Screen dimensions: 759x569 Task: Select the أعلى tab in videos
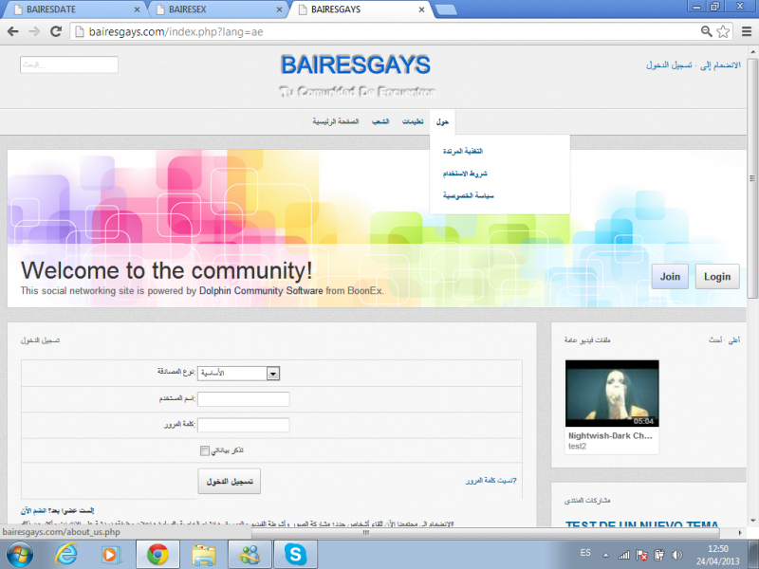[x=734, y=340]
